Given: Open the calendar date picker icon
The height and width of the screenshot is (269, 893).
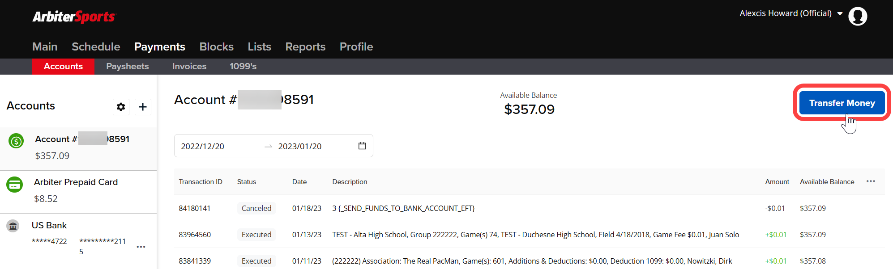Looking at the screenshot, I should pos(362,146).
